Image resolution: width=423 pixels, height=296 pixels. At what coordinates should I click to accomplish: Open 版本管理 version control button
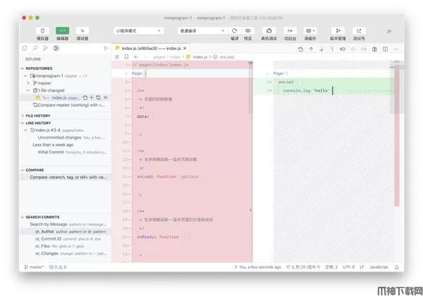tap(338, 31)
